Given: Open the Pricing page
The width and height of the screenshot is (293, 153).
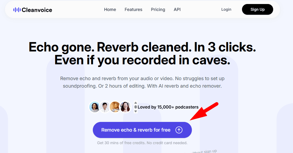Looking at the screenshot, I should click(x=158, y=9).
